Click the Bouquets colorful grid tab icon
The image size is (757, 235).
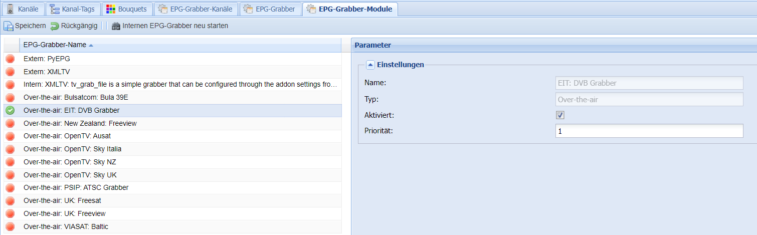pos(111,9)
